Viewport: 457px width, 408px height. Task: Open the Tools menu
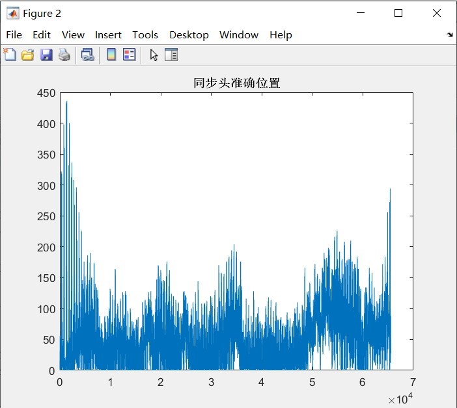coord(145,35)
